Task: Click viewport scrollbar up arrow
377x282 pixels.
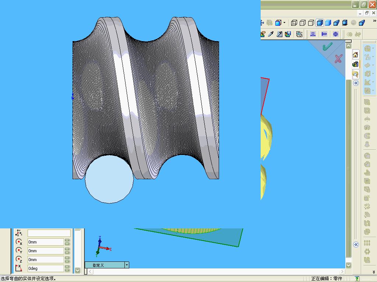Action: 348,46
